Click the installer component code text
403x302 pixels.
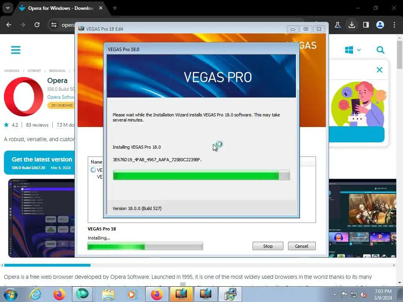point(157,160)
